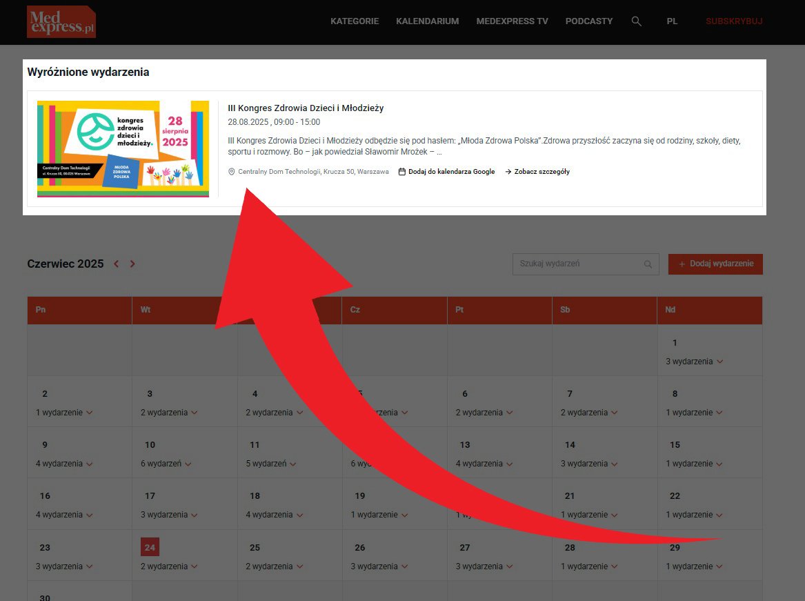Expand the 3 wydarzenia list for June 26
This screenshot has width=805, height=601.
(379, 566)
